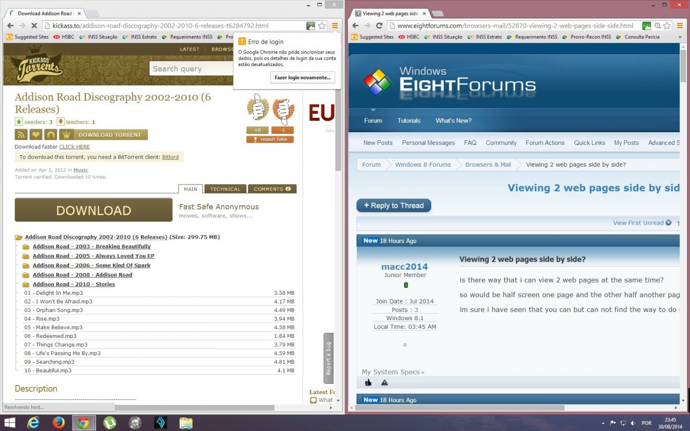Image resolution: width=690 pixels, height=431 pixels.
Task: Open Chrome menu in right window
Action: (680, 26)
